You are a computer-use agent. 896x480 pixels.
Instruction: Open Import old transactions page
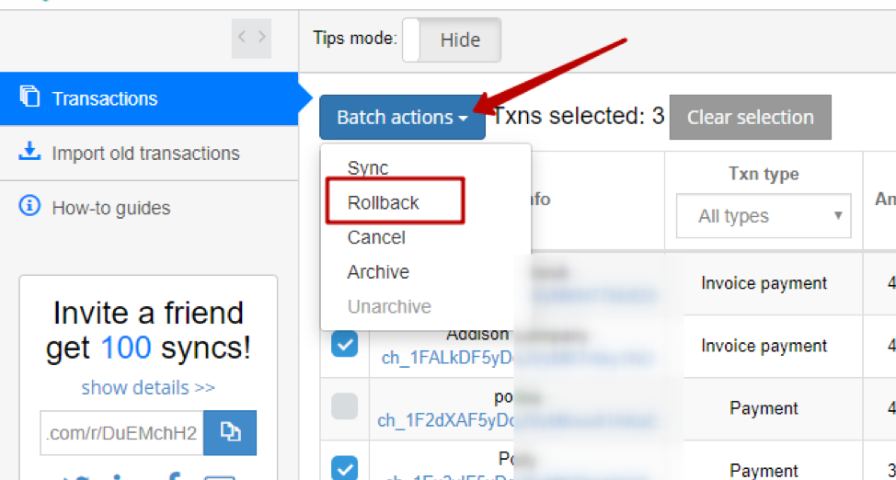(145, 154)
